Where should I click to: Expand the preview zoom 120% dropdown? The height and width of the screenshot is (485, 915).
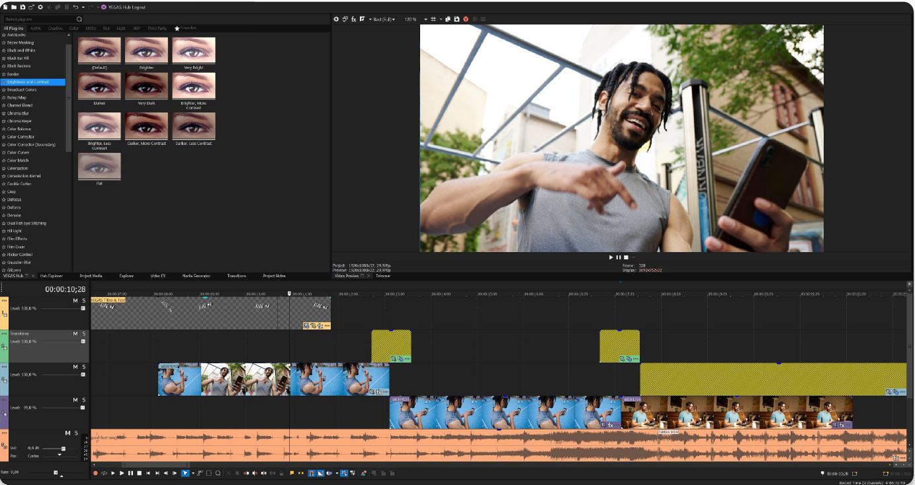(425, 19)
